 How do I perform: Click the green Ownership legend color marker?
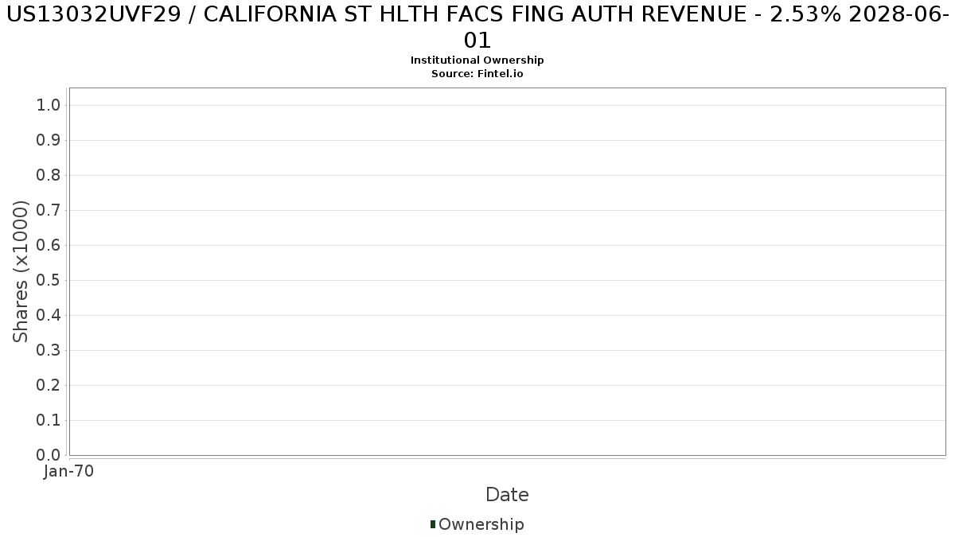pyautogui.click(x=433, y=524)
